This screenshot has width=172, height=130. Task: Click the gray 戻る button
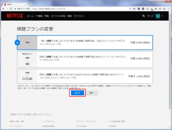(x=91, y=93)
